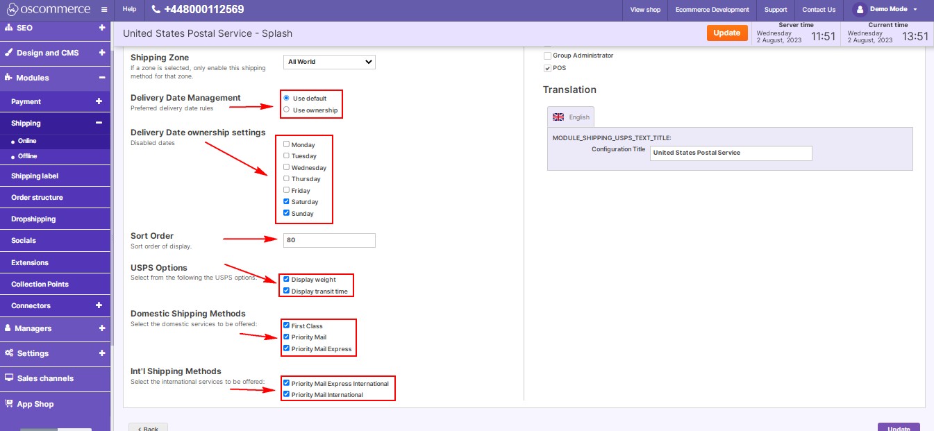Screen dimensions: 934x431
Task: Click the View shop link
Action: pyautogui.click(x=645, y=10)
